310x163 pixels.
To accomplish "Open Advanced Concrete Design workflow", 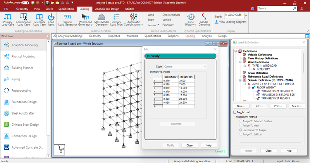I will [x=23, y=147].
